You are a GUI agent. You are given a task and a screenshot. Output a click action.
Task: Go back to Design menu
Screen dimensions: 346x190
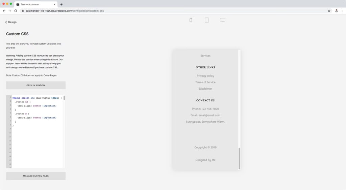pos(11,22)
